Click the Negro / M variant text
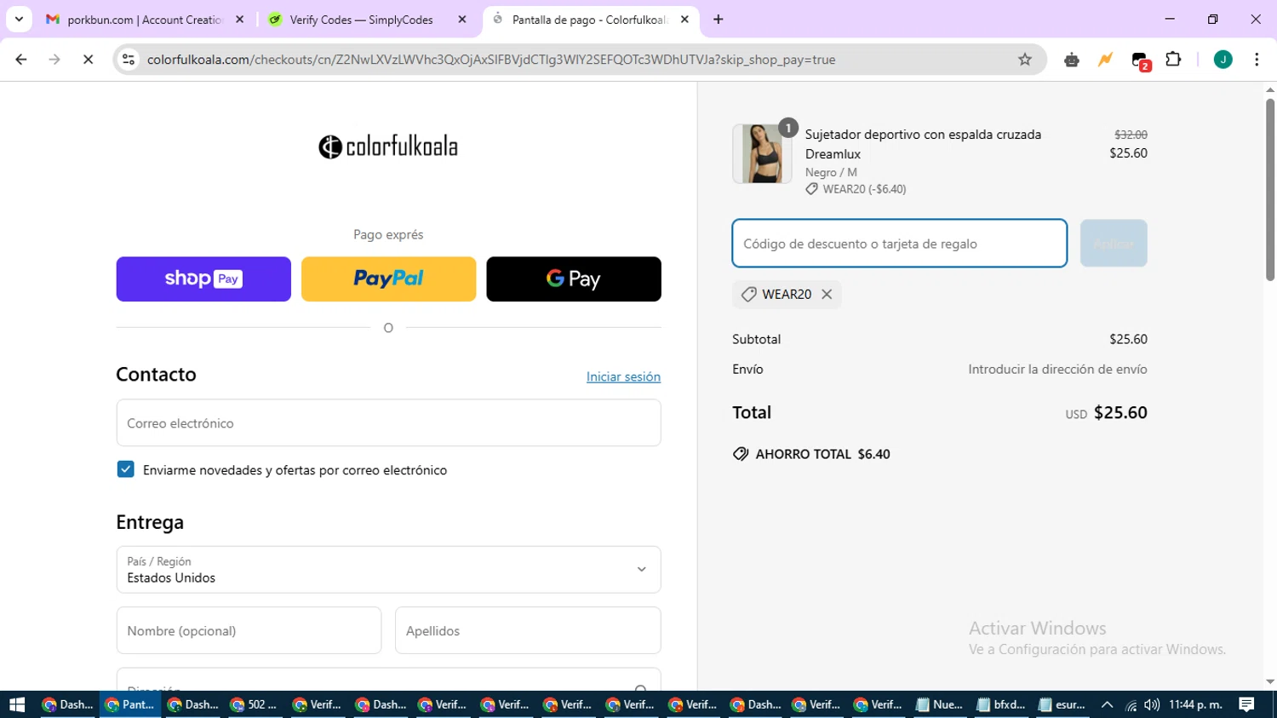 [x=831, y=172]
